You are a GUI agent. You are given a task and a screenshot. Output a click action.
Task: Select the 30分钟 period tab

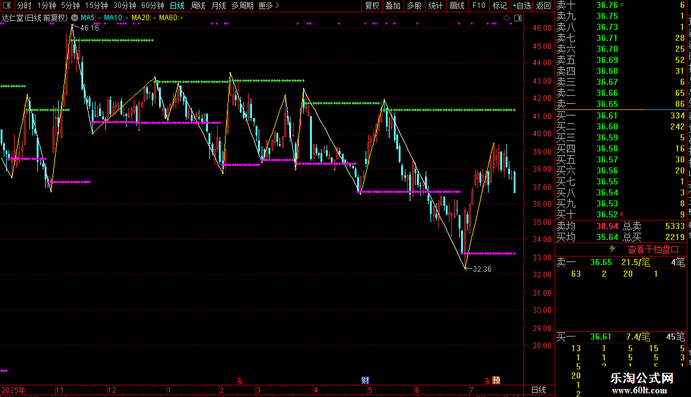click(x=124, y=5)
